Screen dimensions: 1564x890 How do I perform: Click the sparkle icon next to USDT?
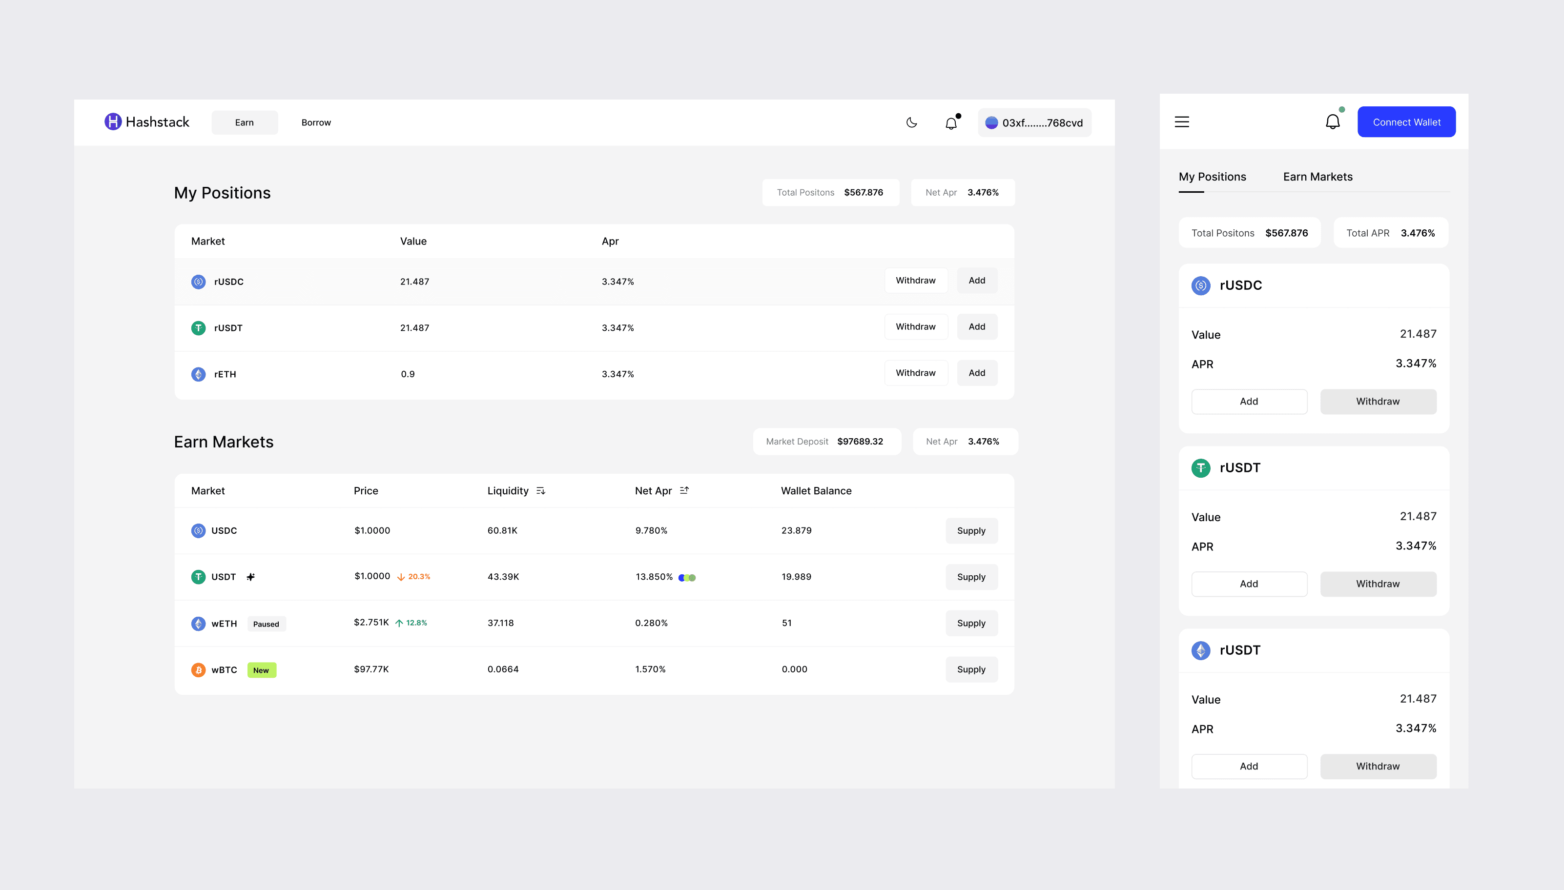pyautogui.click(x=251, y=576)
